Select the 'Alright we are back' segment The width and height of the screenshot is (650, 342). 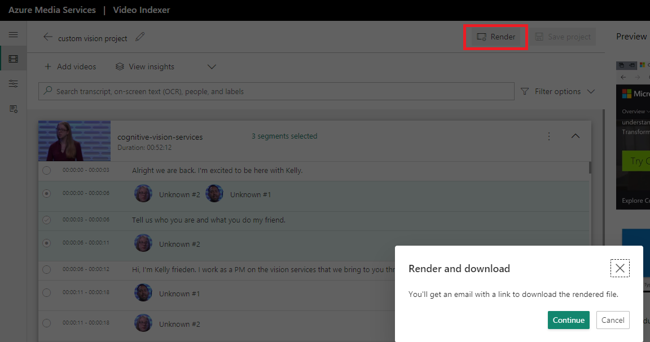(x=46, y=170)
